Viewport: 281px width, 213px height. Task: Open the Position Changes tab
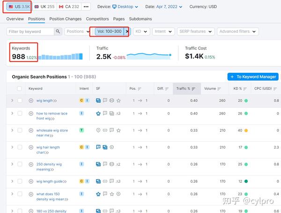66,19
